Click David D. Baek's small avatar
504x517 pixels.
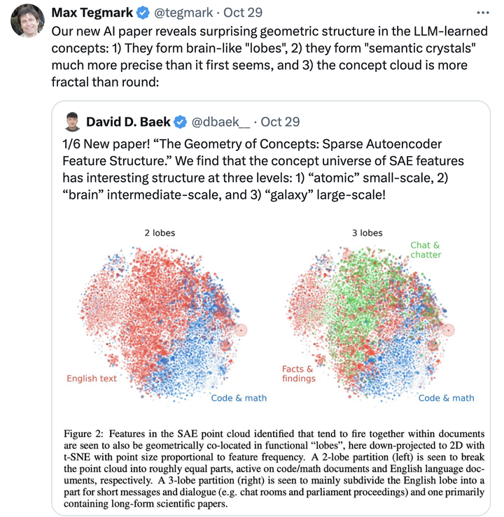point(71,122)
